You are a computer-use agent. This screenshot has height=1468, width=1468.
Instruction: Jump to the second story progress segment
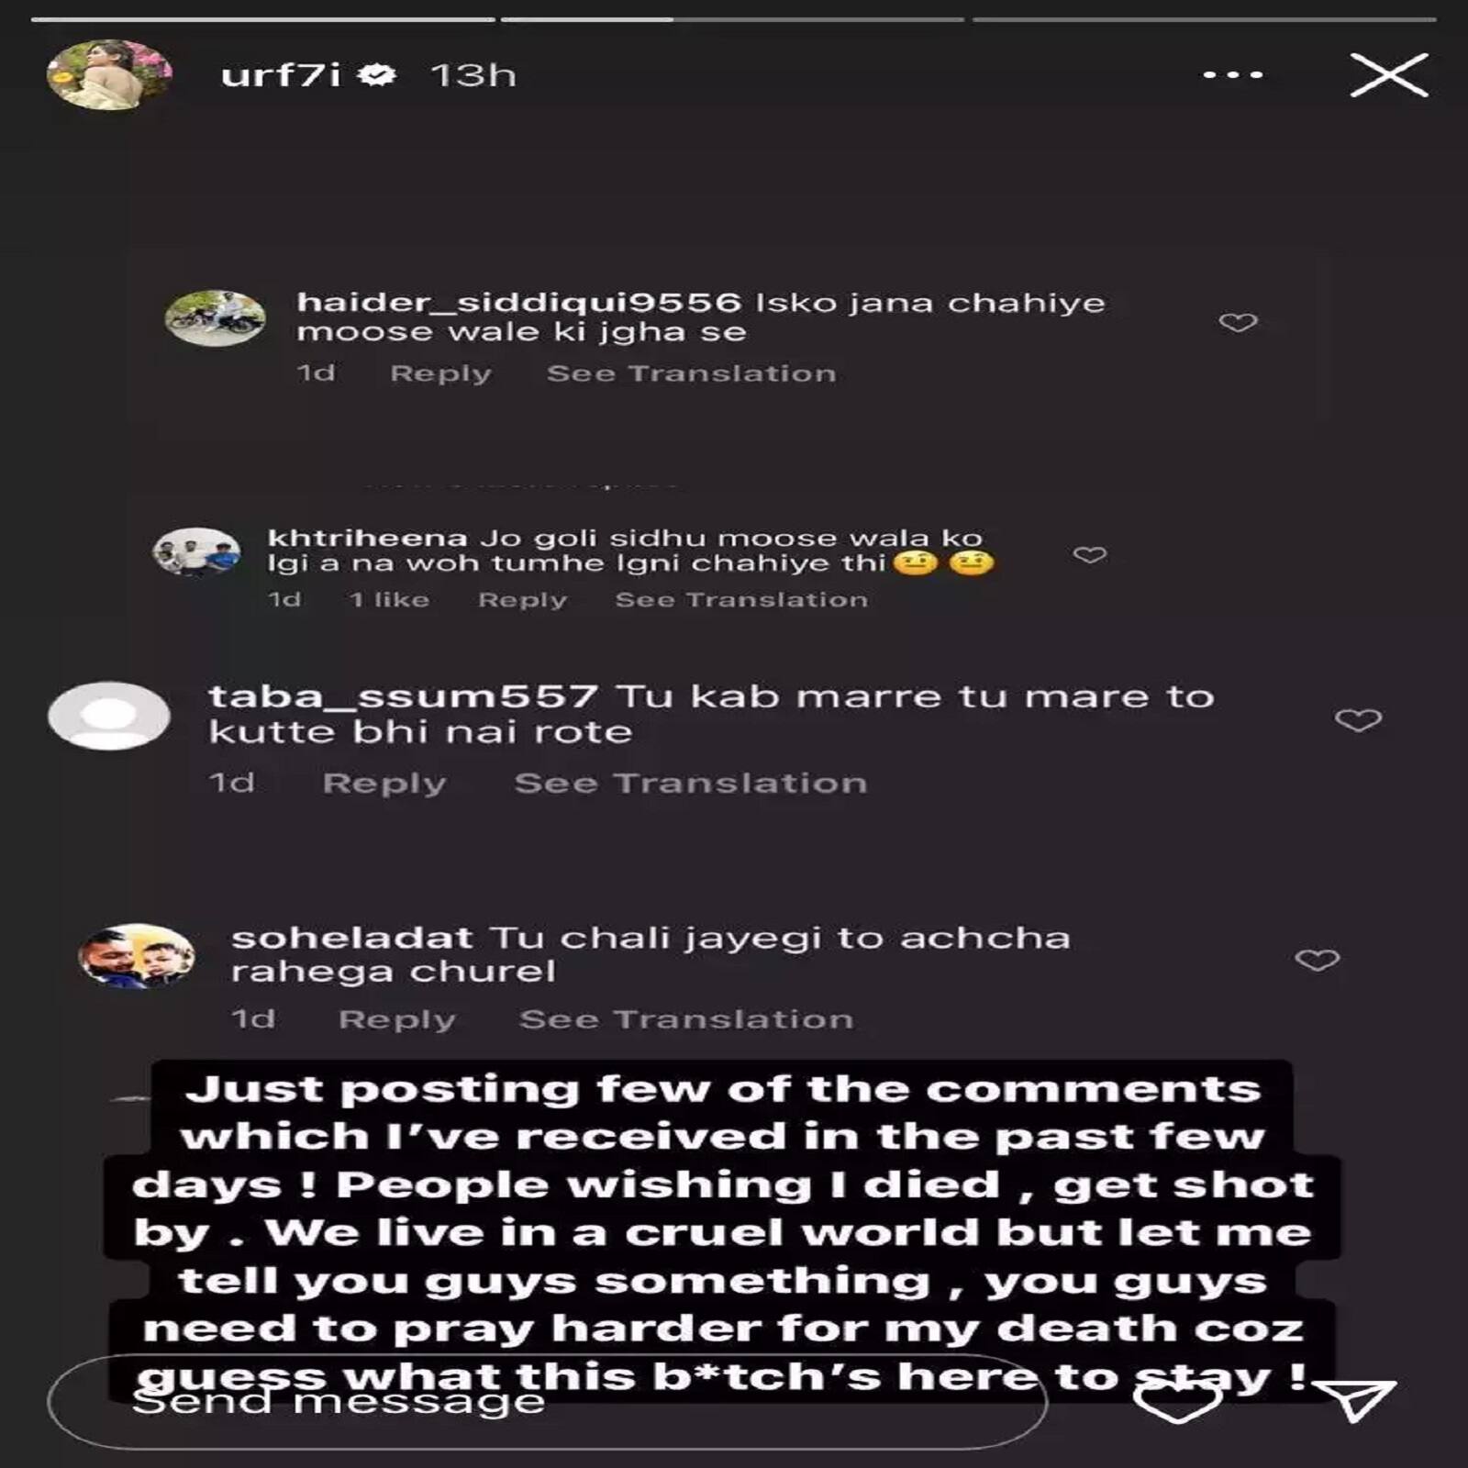[x=732, y=19]
